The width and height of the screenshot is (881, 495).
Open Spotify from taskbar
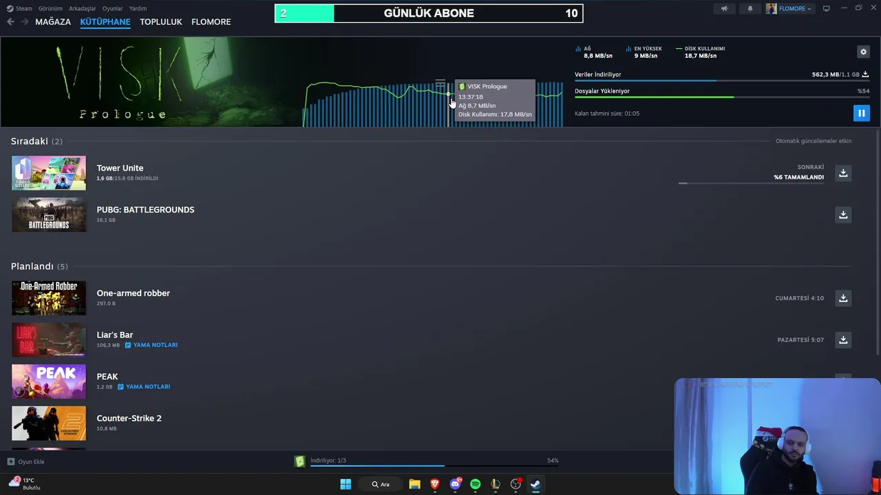point(475,484)
